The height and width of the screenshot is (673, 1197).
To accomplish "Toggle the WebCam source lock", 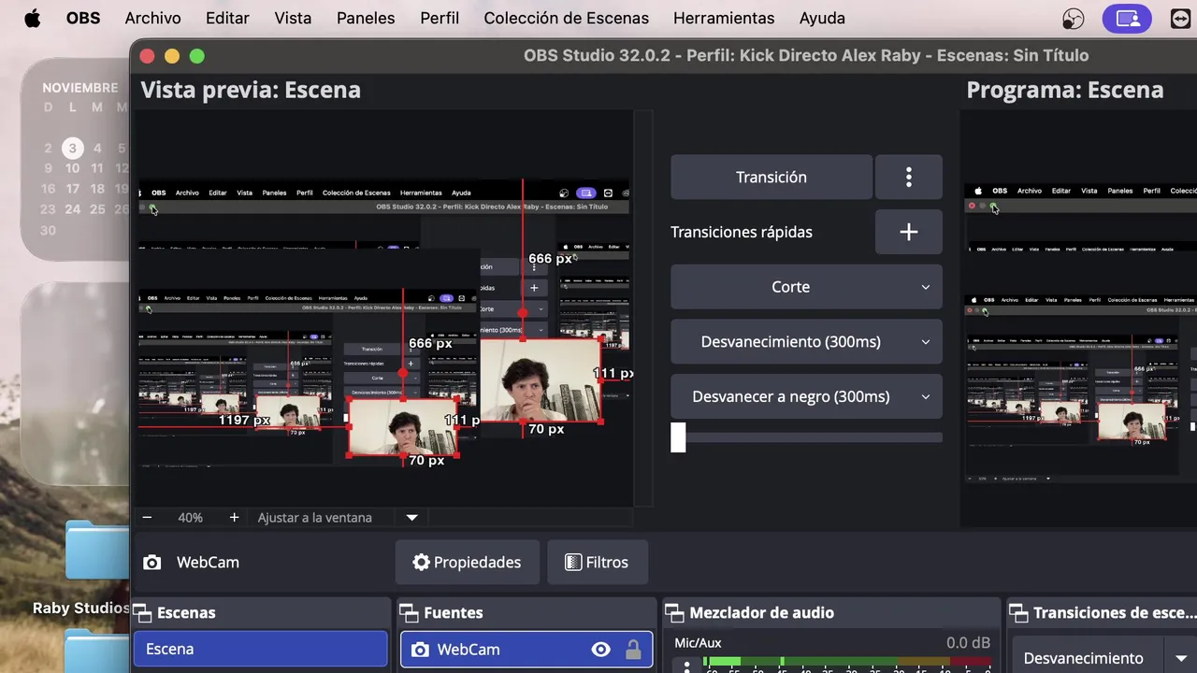I will pyautogui.click(x=633, y=650).
